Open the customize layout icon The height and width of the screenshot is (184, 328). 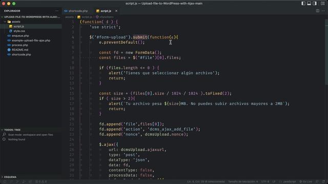point(322,4)
